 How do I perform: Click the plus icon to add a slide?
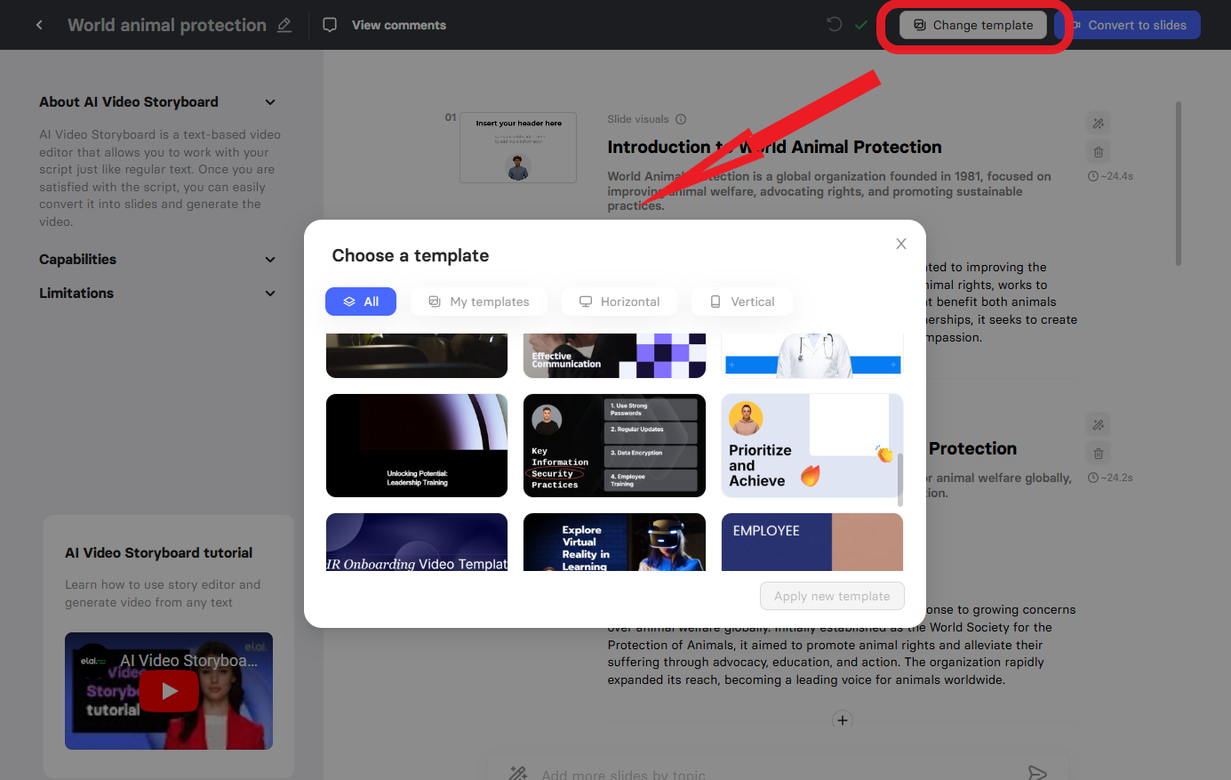click(x=843, y=720)
